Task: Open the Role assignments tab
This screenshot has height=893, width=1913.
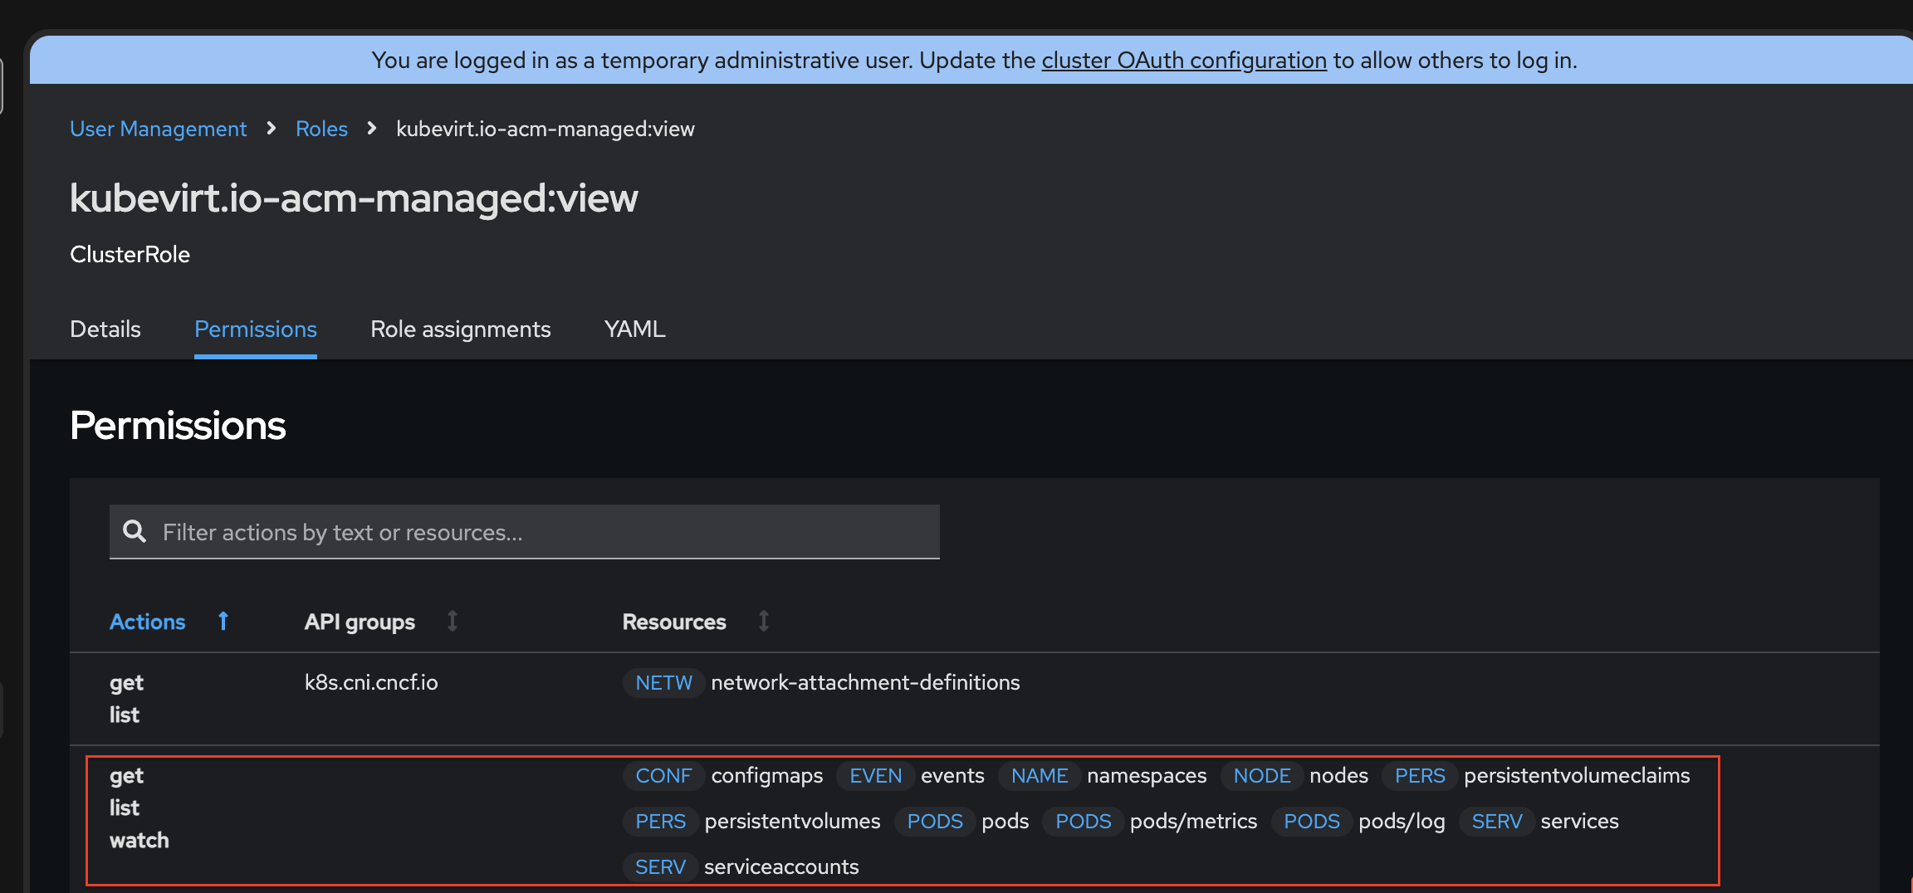Action: pos(460,329)
